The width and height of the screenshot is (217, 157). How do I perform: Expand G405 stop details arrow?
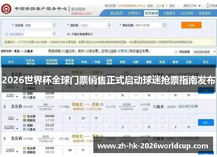pyautogui.click(x=17, y=151)
